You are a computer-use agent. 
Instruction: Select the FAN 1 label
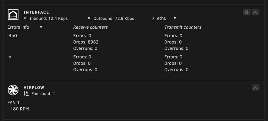(x=13, y=103)
